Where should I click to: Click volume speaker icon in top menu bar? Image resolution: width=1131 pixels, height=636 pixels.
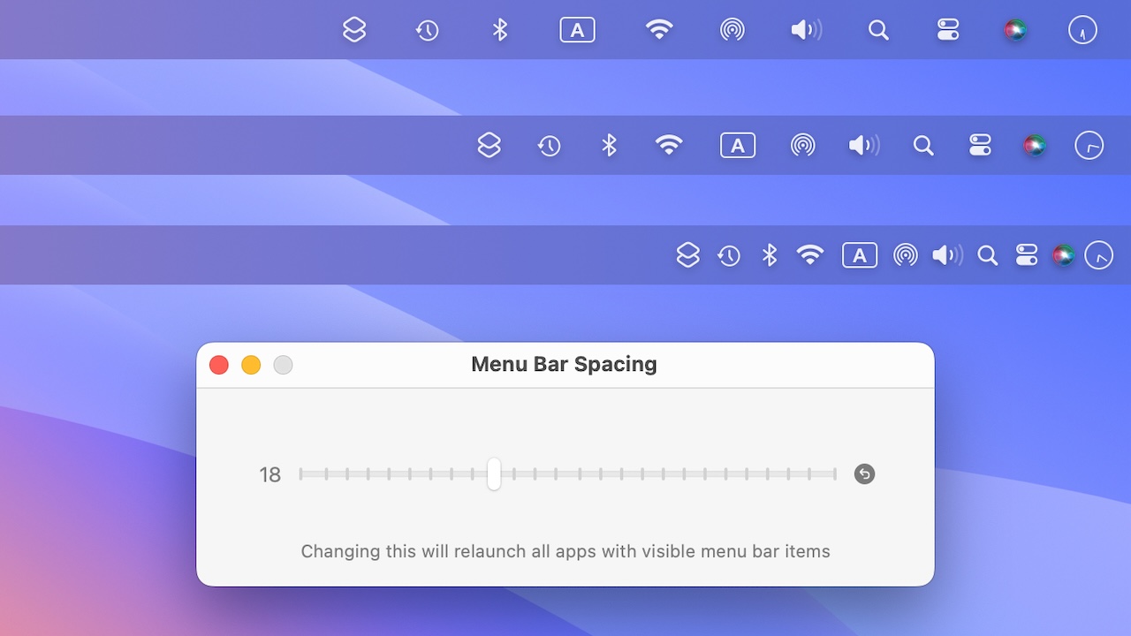[806, 30]
